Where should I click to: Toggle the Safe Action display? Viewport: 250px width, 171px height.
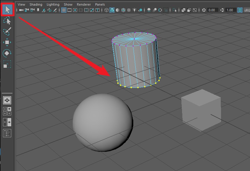click(92, 10)
